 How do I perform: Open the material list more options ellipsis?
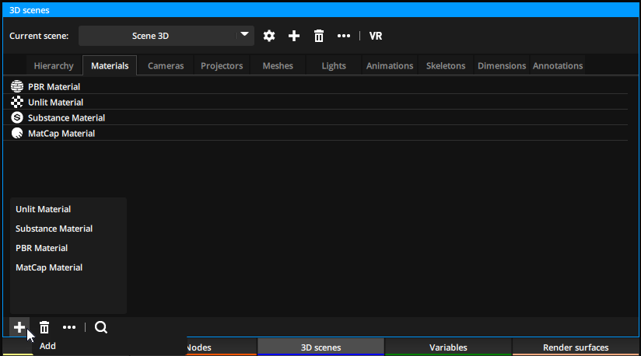[69, 327]
